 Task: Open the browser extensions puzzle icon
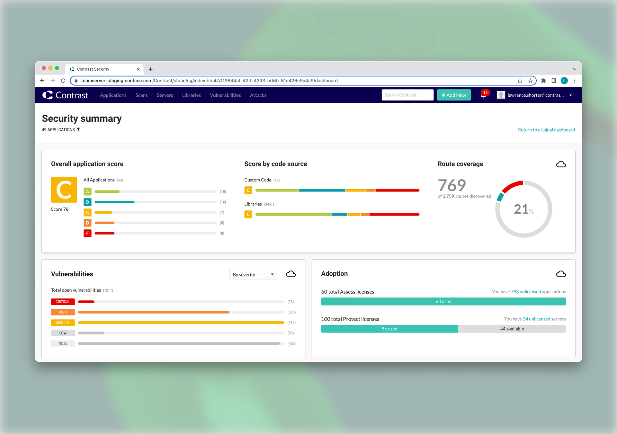click(x=543, y=81)
